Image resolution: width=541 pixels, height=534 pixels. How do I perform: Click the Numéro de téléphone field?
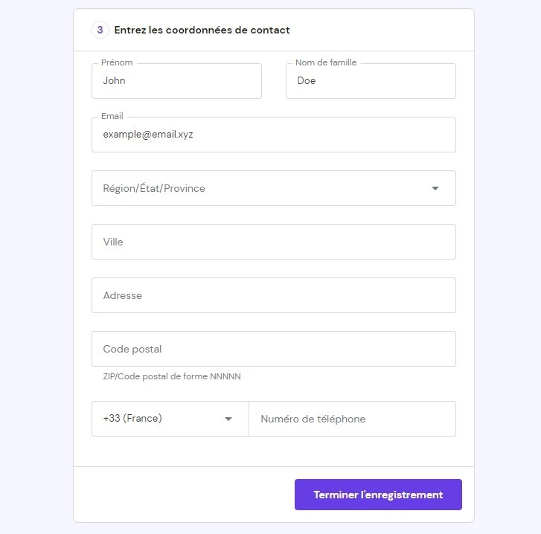pos(352,419)
